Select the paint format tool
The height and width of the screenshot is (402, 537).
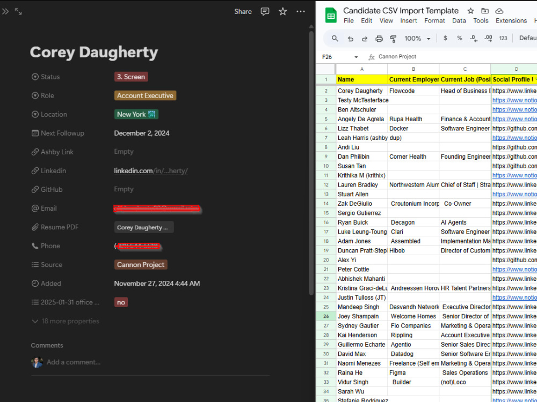(x=393, y=39)
